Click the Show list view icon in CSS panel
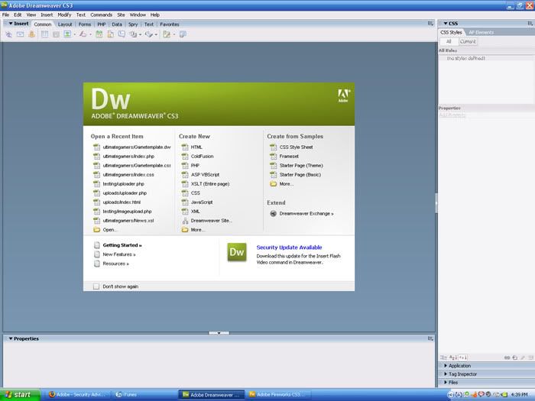The height and width of the screenshot is (401, 535). 453,357
